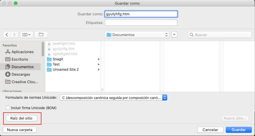Open the column view options button
The image size is (255, 136).
click(x=27, y=35)
